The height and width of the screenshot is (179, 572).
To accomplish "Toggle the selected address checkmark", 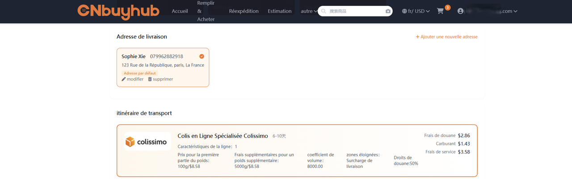I will [202, 56].
